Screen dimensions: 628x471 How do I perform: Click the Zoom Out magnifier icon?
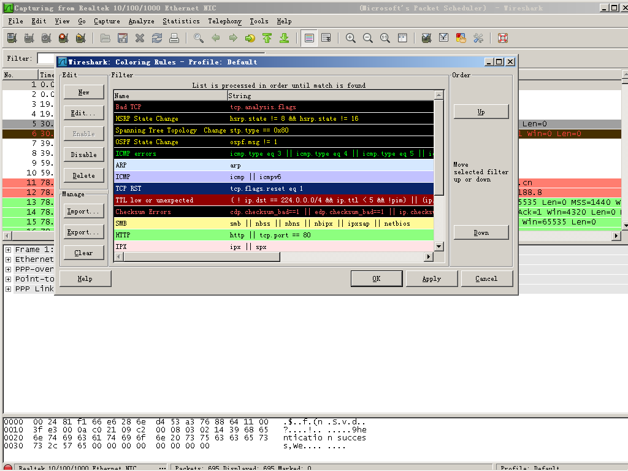[368, 38]
